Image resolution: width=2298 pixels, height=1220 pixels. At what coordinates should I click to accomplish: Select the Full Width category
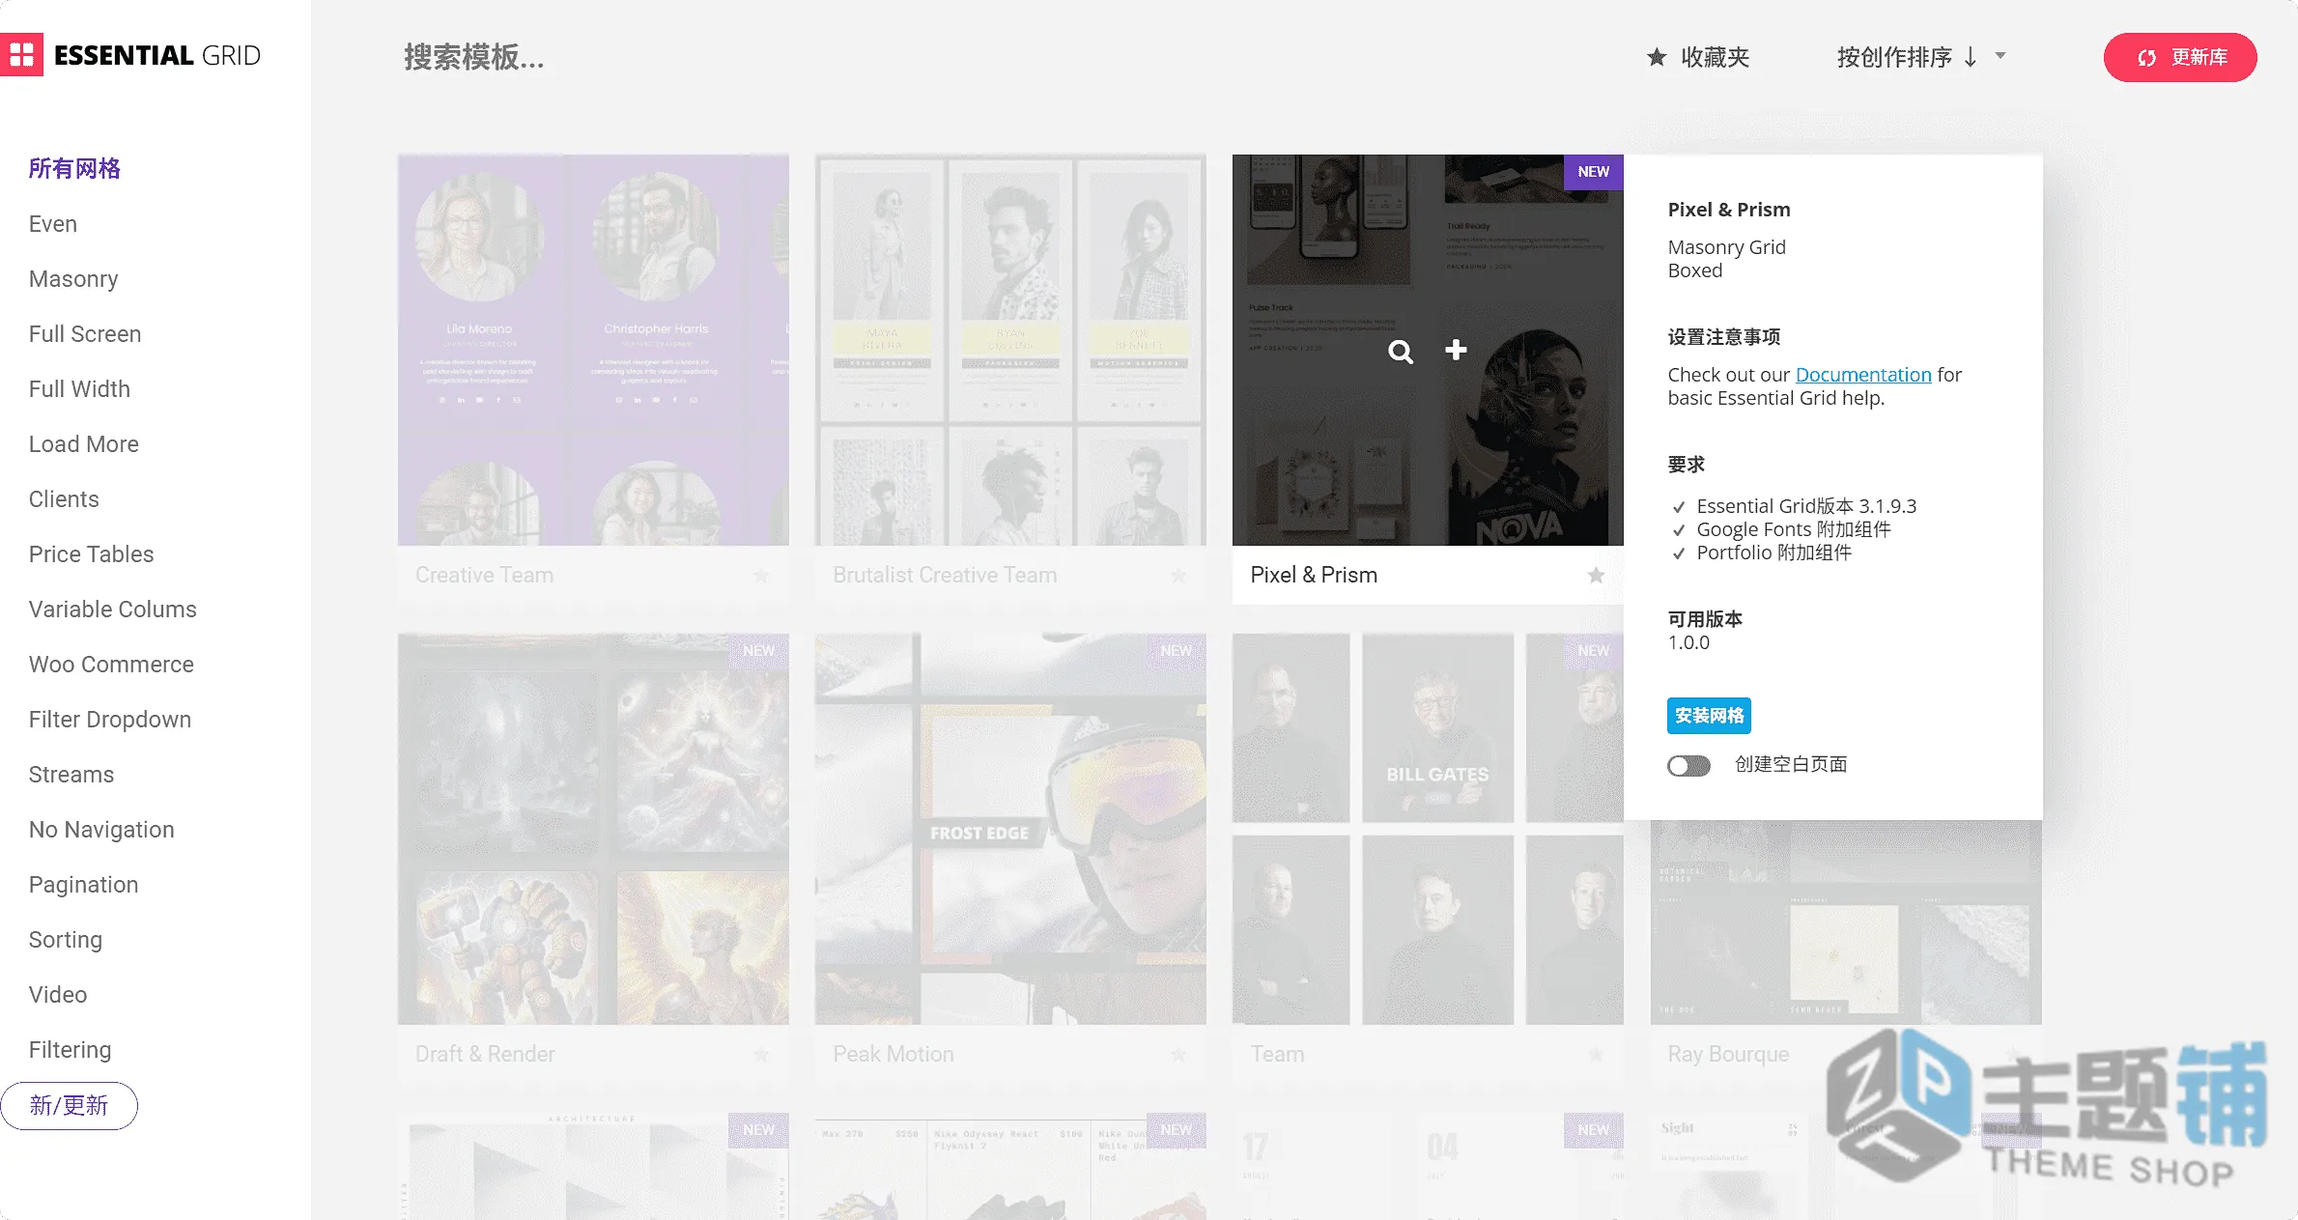point(79,389)
